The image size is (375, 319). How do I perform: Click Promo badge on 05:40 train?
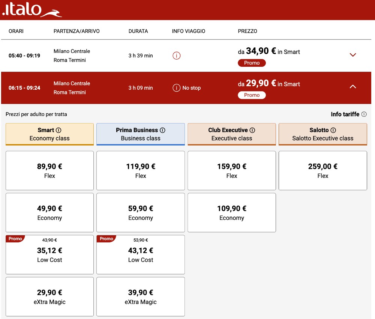point(252,63)
